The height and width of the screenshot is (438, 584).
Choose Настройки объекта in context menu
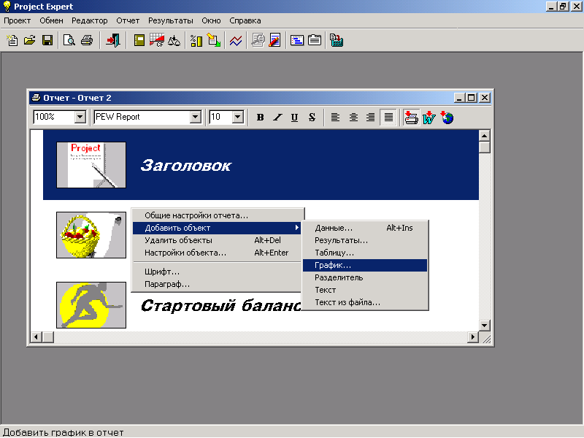click(217, 253)
